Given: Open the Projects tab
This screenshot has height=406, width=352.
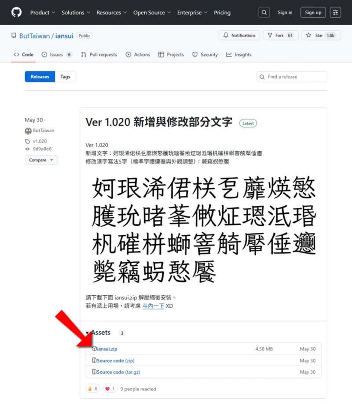Looking at the screenshot, I should [x=171, y=55].
